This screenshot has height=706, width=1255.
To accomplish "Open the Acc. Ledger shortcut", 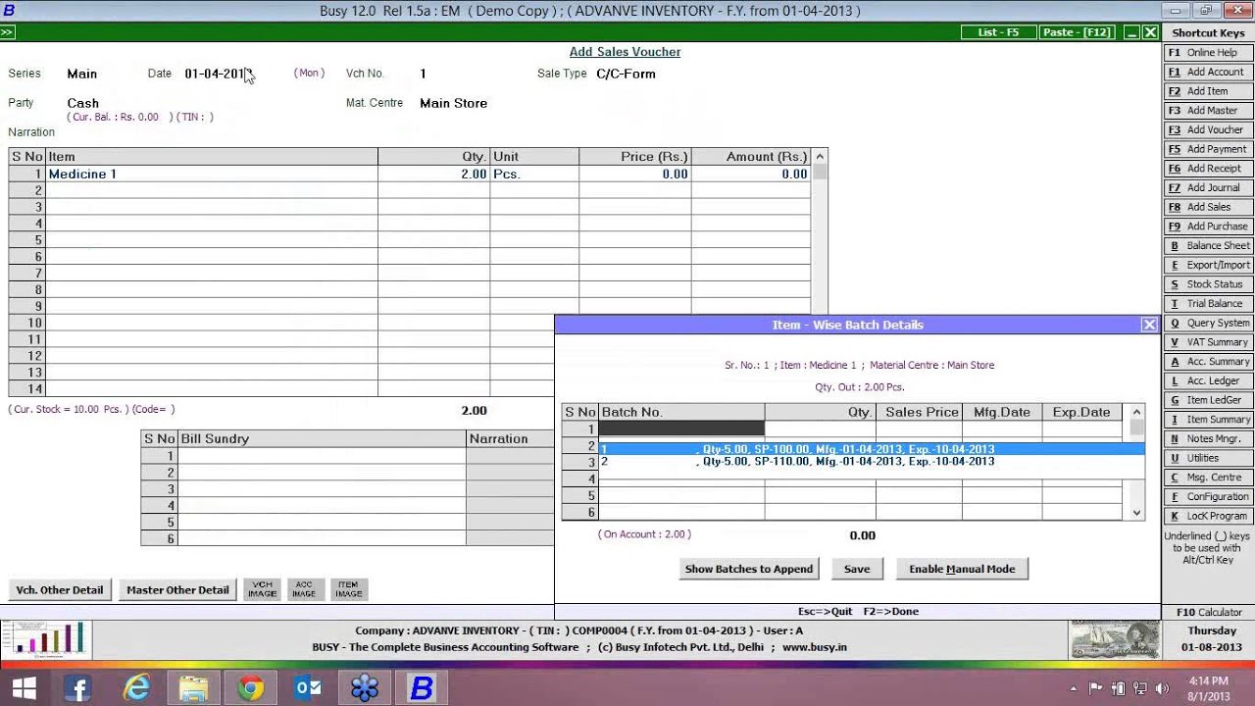I will pyautogui.click(x=1208, y=380).
